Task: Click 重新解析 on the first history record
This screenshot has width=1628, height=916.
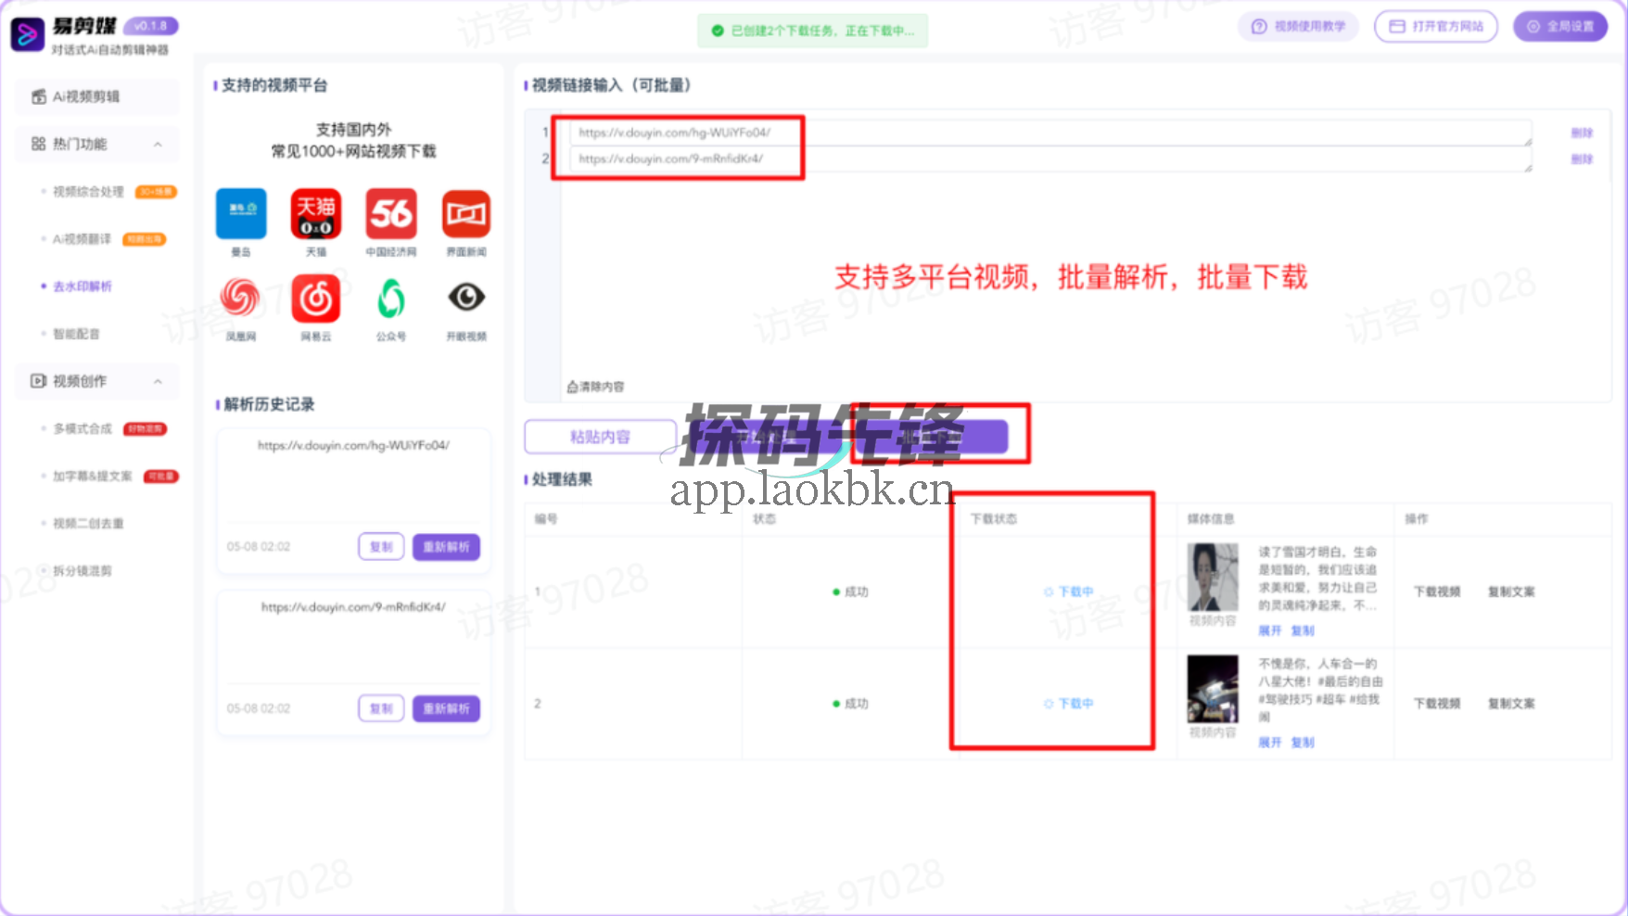Action: point(446,546)
